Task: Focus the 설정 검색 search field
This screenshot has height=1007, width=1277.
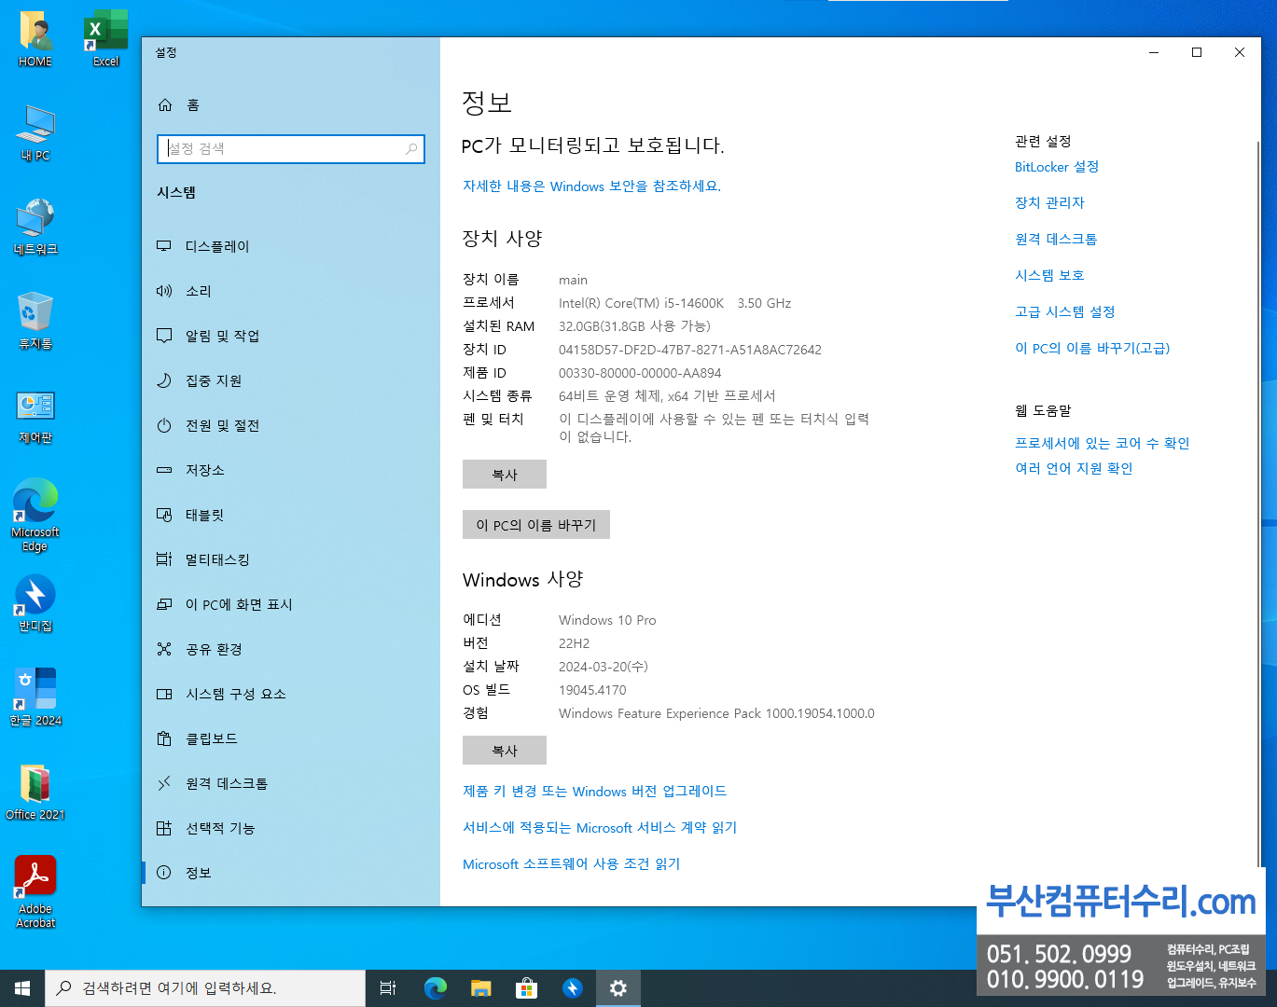Action: tap(291, 149)
